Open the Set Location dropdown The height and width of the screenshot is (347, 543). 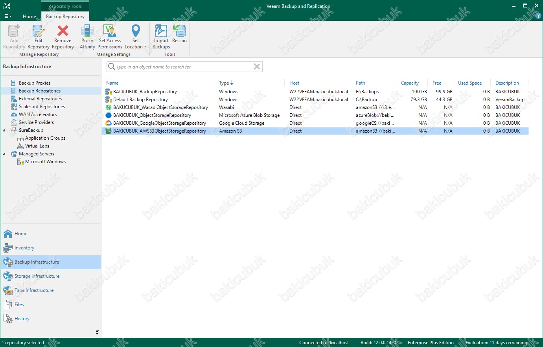point(135,37)
